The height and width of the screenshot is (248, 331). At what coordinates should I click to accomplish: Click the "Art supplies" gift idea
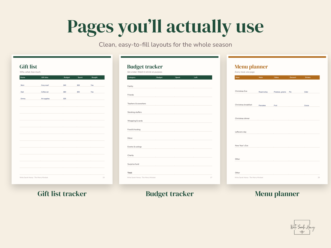[x=46, y=99]
